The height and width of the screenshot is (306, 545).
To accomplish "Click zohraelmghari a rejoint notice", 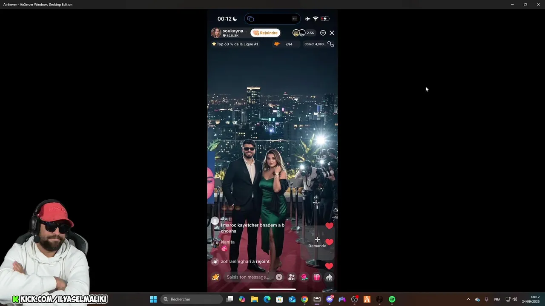I will [x=245, y=261].
